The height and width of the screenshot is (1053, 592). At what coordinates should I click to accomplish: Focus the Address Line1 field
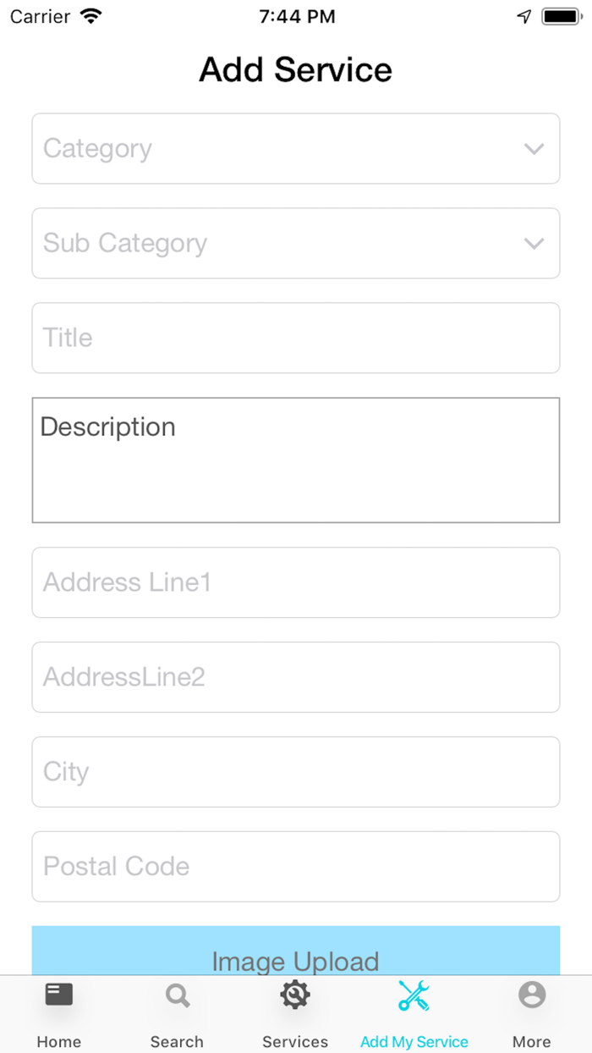(296, 582)
